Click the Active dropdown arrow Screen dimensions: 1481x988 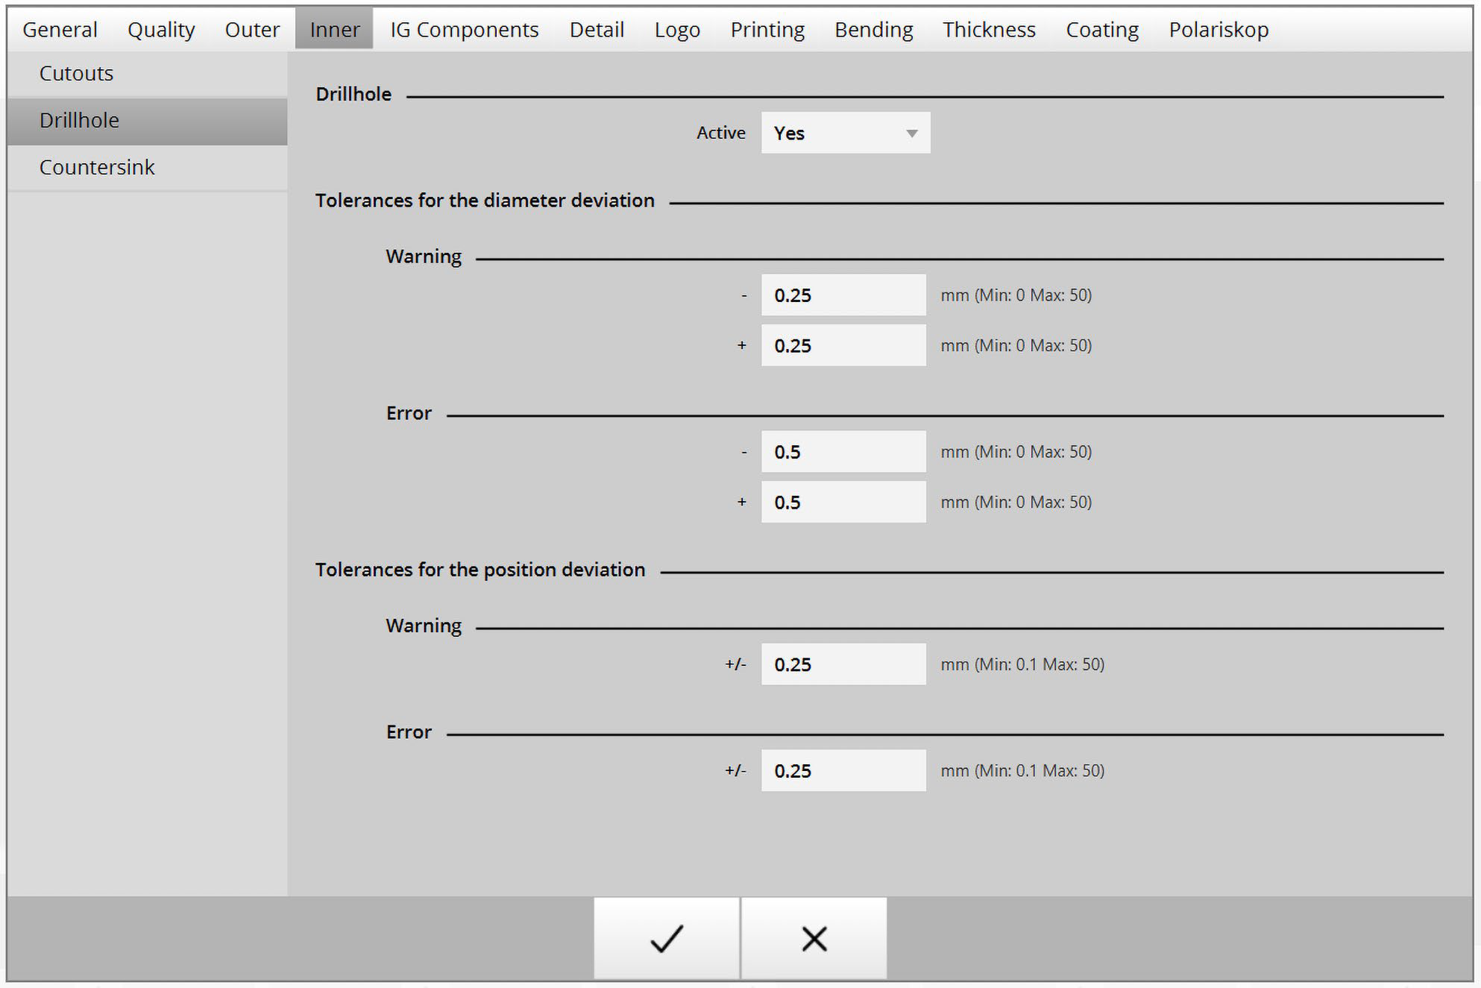pos(911,133)
